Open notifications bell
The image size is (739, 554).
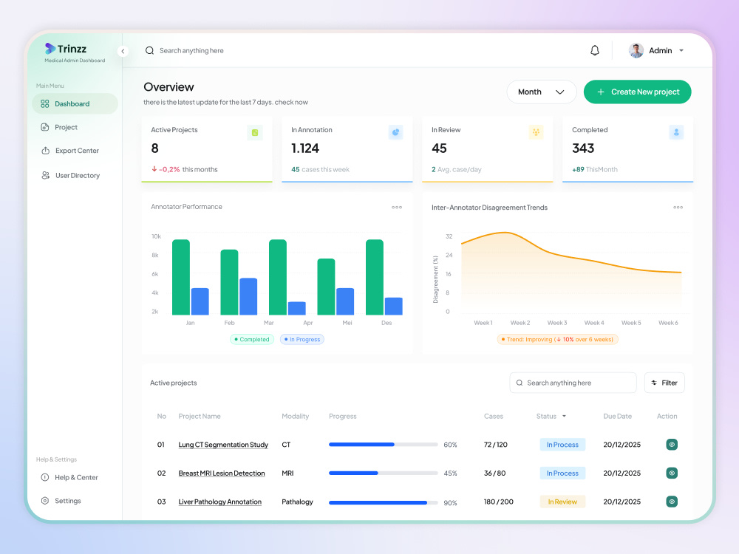[x=595, y=50]
